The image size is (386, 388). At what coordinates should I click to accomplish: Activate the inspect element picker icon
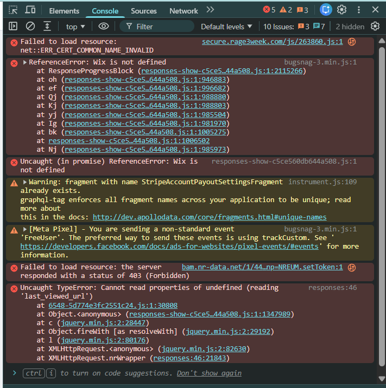pos(13,10)
